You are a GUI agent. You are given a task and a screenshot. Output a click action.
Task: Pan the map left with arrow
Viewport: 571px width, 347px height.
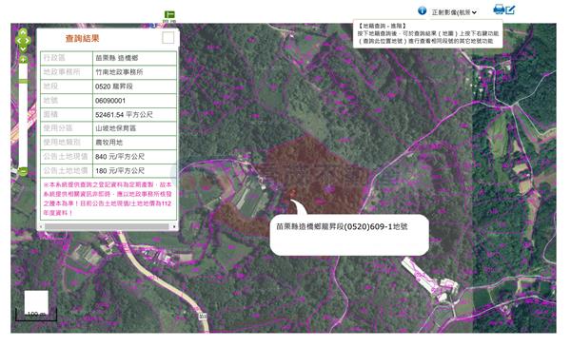[x=18, y=41]
